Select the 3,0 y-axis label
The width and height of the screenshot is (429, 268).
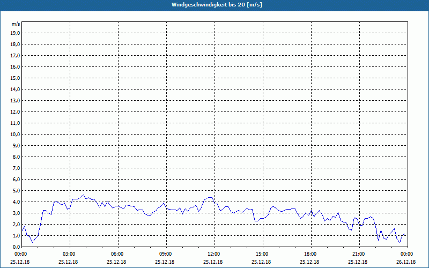(x=17, y=213)
